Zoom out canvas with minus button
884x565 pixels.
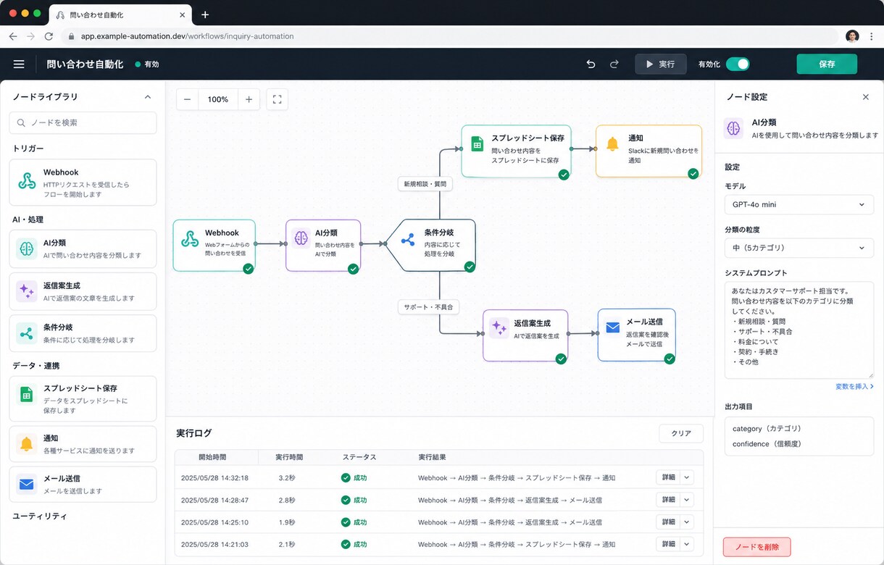point(188,99)
